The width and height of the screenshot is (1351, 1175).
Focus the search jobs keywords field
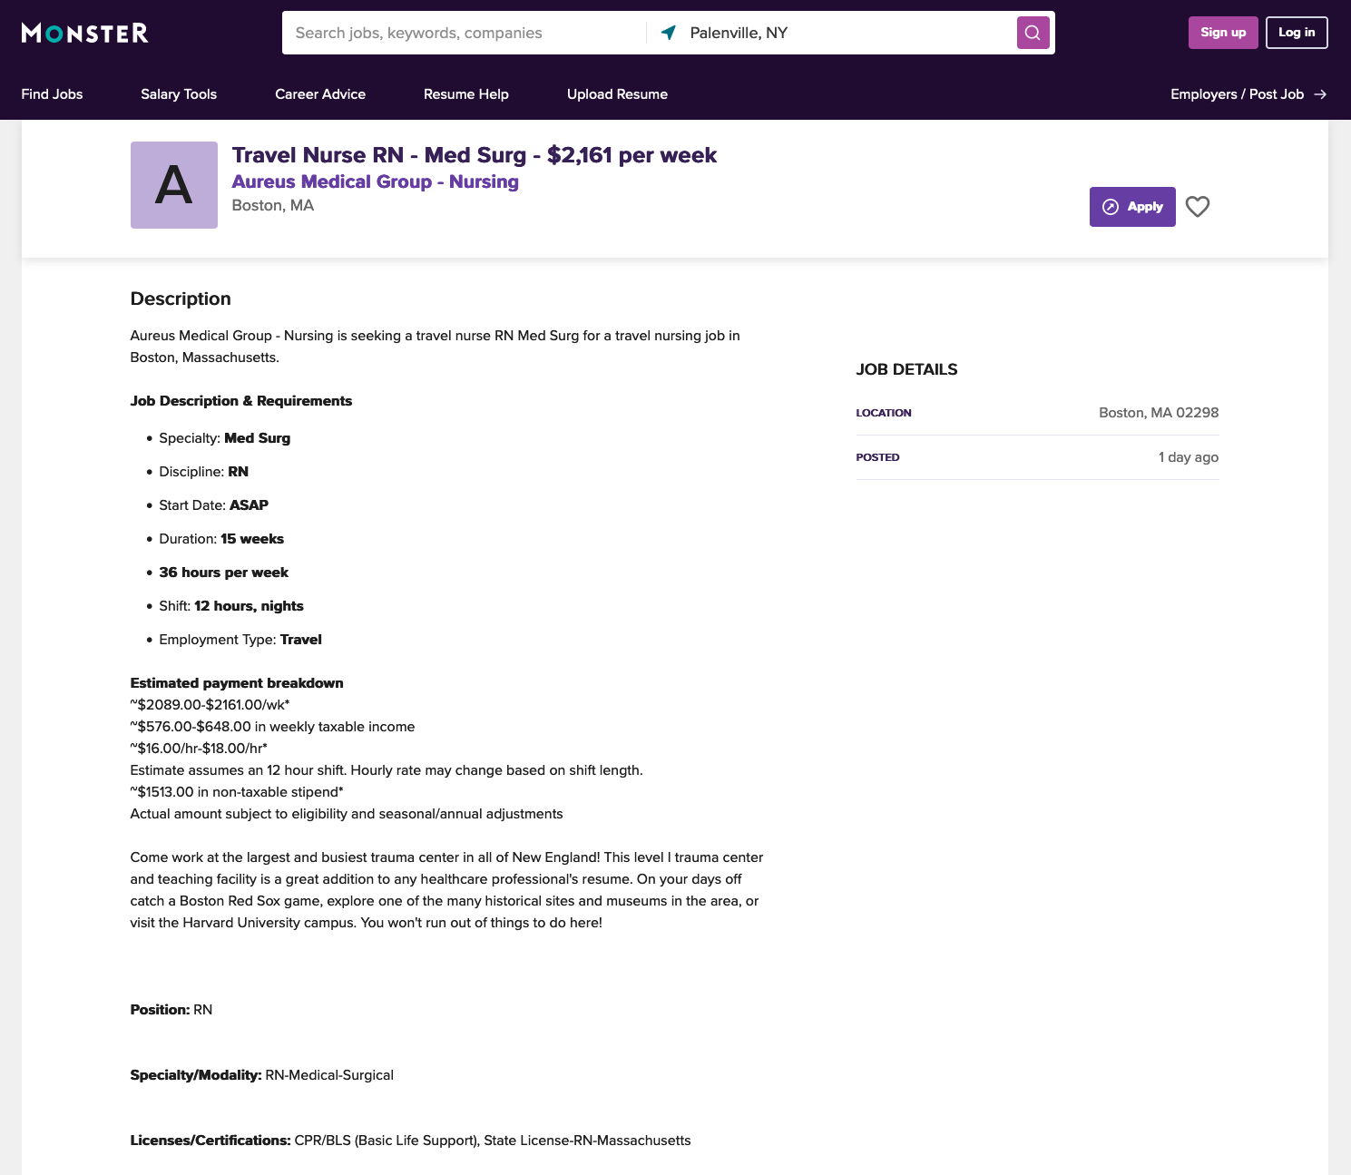tap(465, 33)
